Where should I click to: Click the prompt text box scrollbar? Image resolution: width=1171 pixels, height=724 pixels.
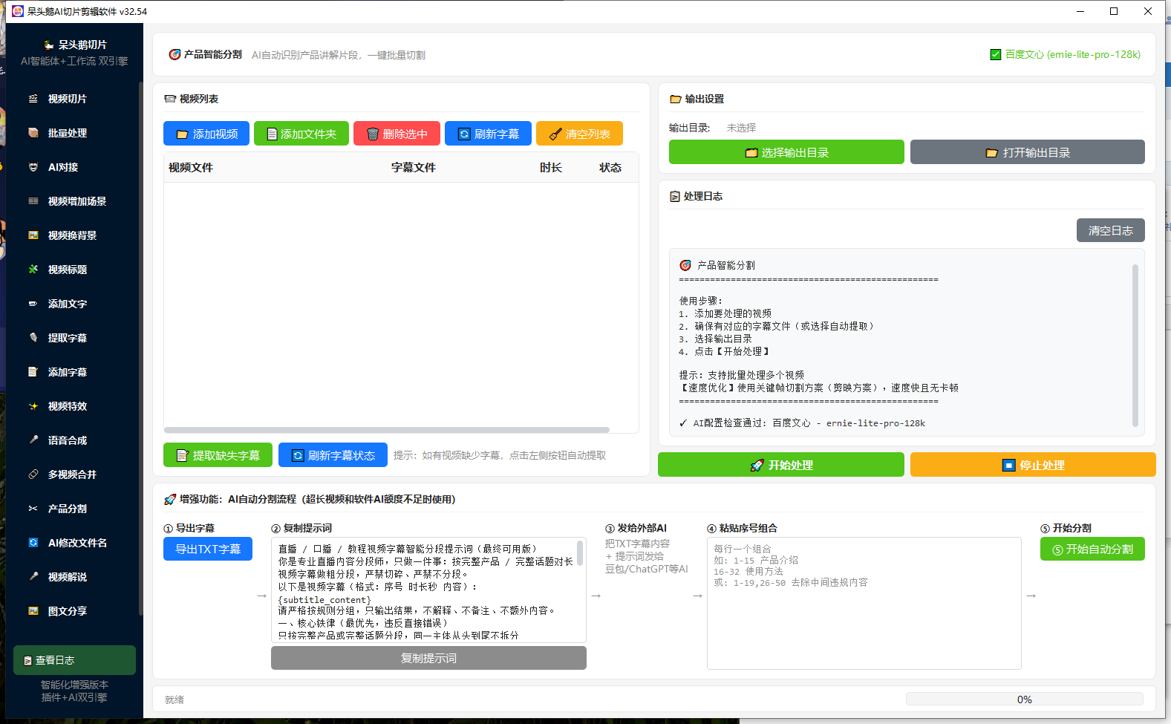(580, 553)
